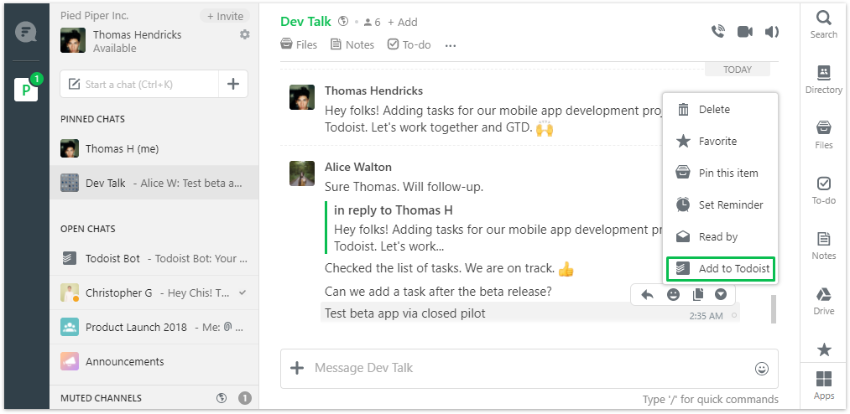Open the Announcements channel

tap(154, 361)
